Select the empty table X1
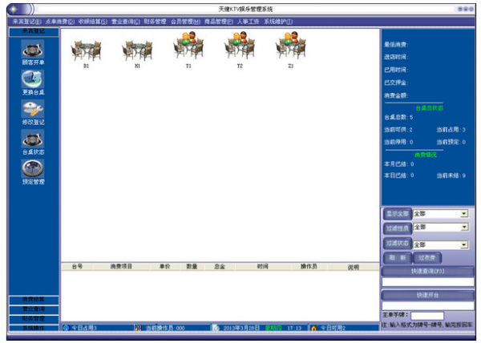 pos(137,50)
